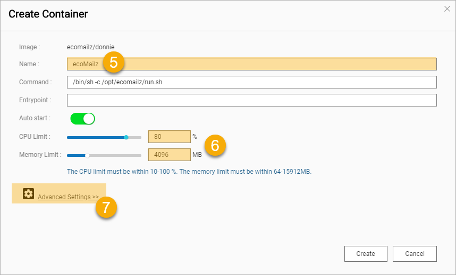The height and width of the screenshot is (275, 456).
Task: Click the CPU and memory limit hint text
Action: coord(189,172)
